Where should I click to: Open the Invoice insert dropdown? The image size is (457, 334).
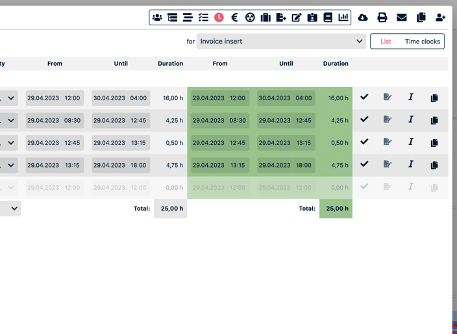click(282, 41)
